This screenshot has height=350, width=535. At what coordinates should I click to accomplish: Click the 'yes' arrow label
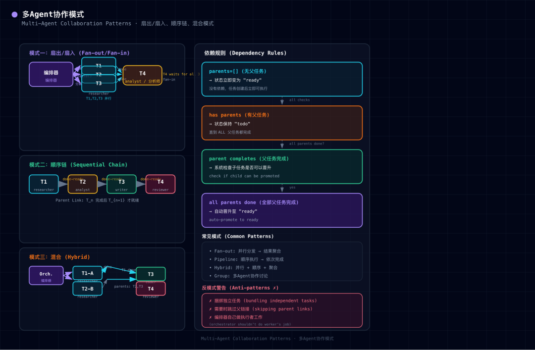(292, 187)
